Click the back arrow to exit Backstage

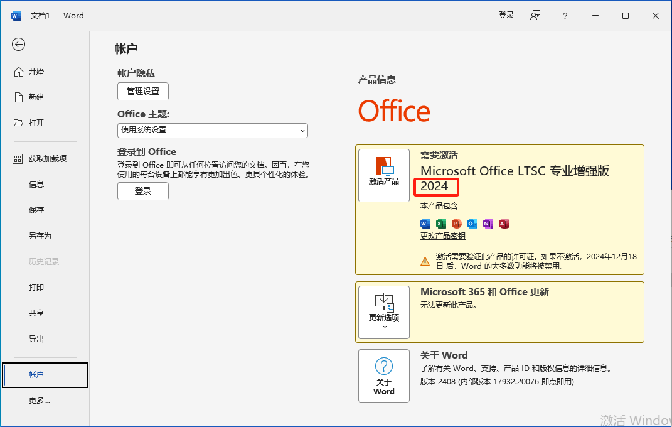pos(18,44)
